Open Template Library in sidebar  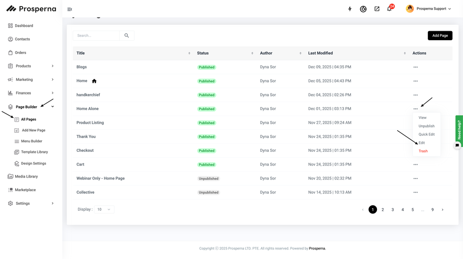34,152
